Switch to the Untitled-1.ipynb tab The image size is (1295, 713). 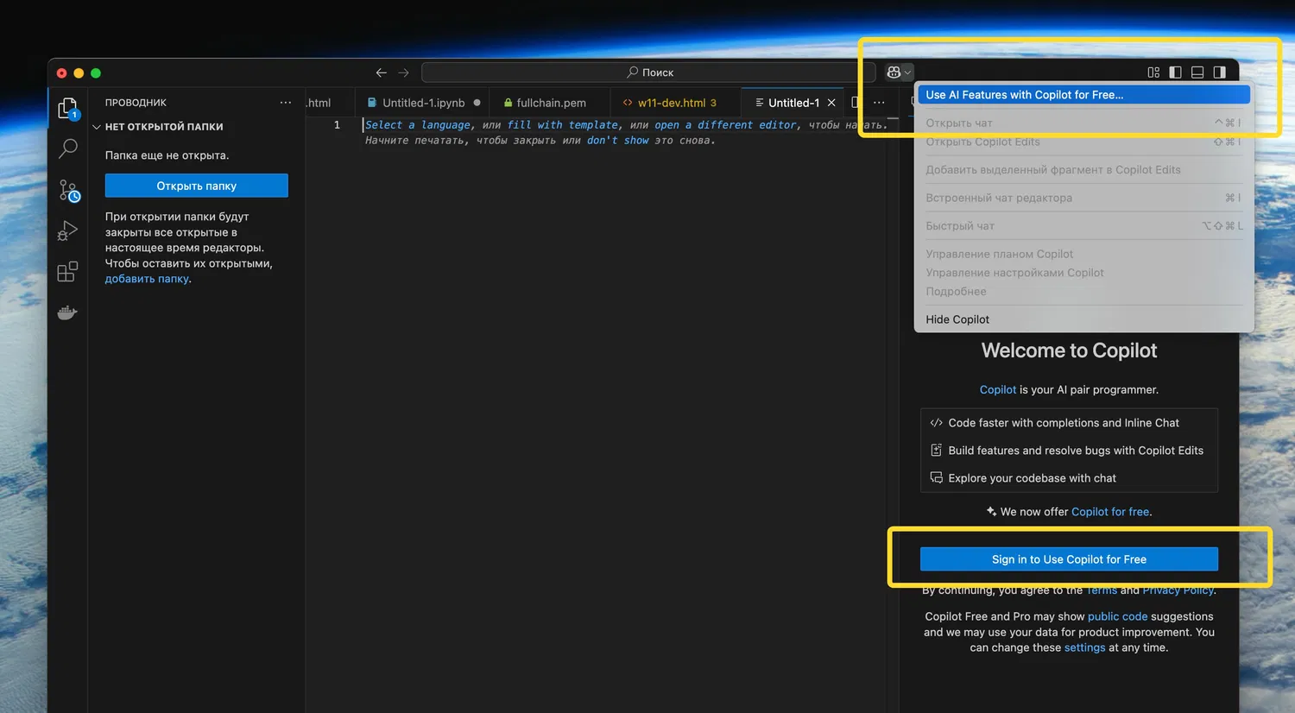(423, 103)
